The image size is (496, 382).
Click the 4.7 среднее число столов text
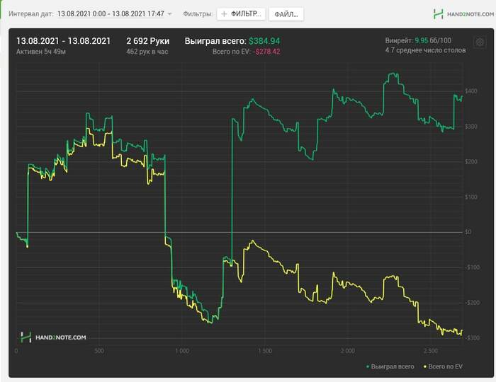[425, 50]
